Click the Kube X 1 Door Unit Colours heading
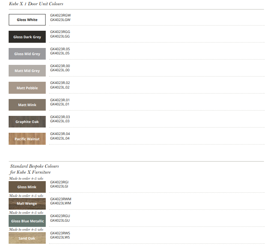 36,4
